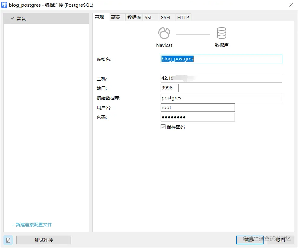Select the 常规 tab
Image resolution: width=298 pixels, height=248 pixels.
pyautogui.click(x=100, y=17)
